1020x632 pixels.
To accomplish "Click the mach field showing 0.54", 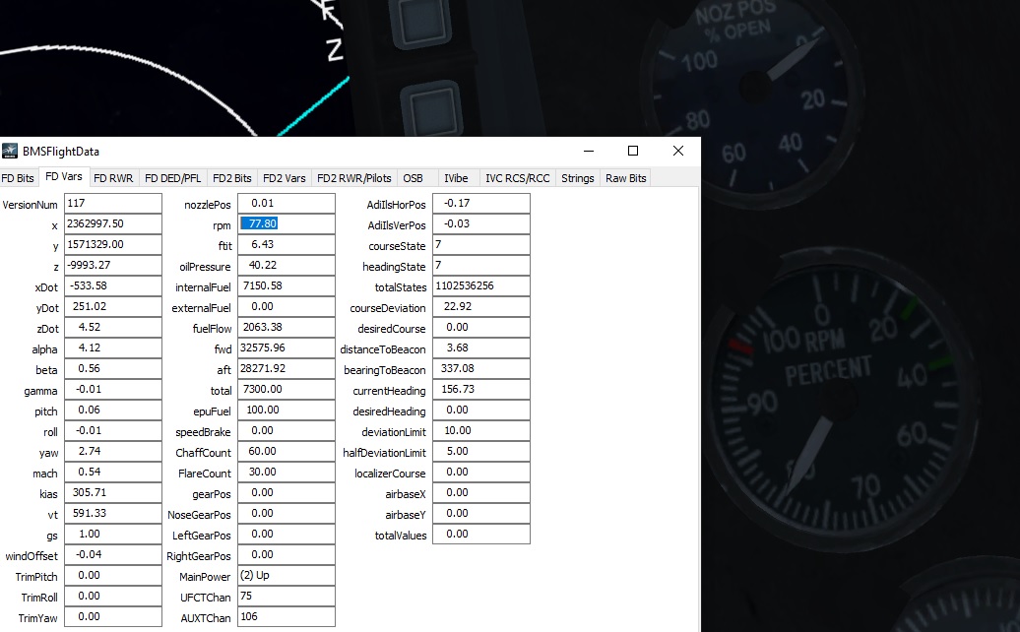I will click(x=113, y=473).
